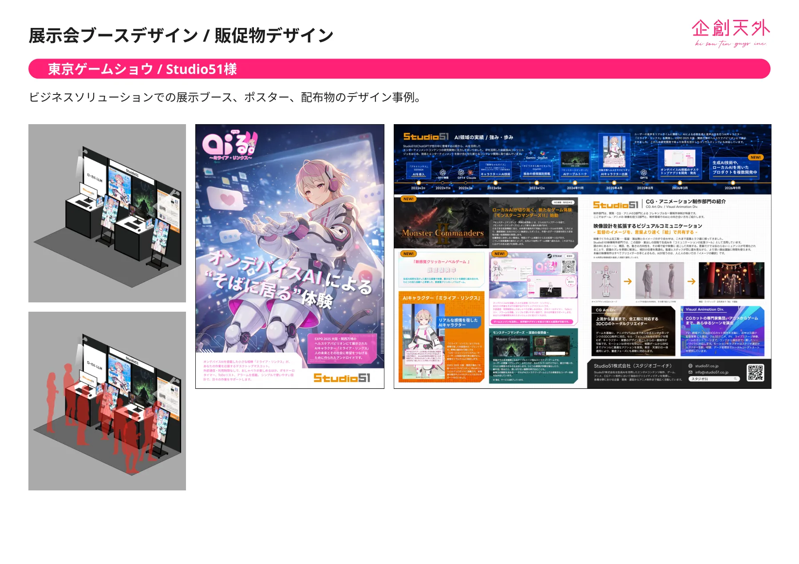Click the pink EXPO 2025 info box on the poster

coord(342,348)
